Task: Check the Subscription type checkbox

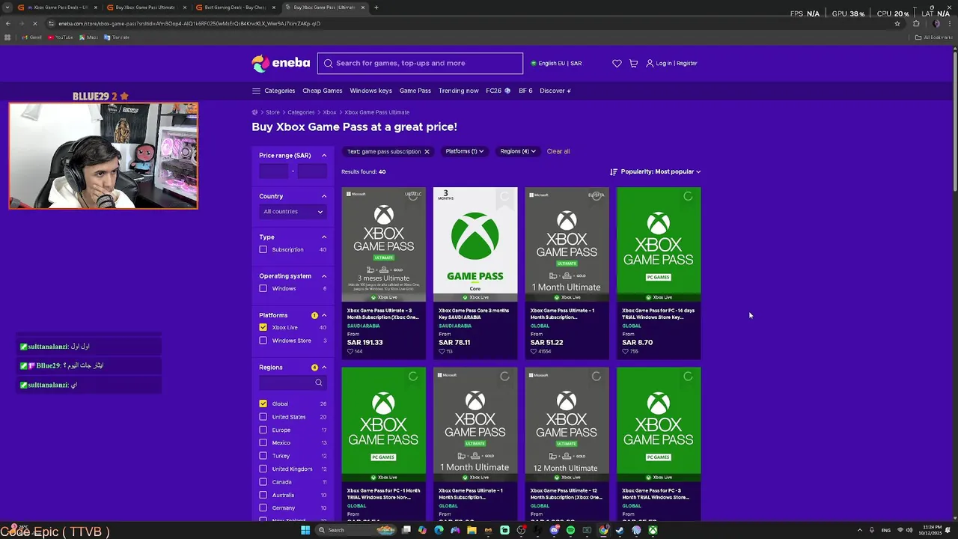Action: tap(263, 249)
